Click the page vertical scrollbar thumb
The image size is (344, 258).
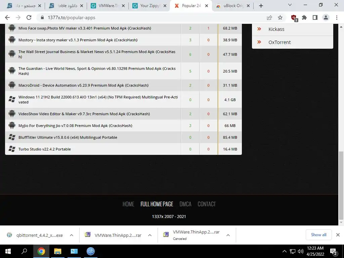coord(341,185)
